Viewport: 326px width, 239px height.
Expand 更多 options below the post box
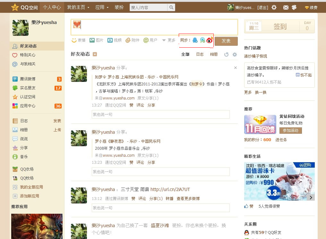[x=169, y=40]
